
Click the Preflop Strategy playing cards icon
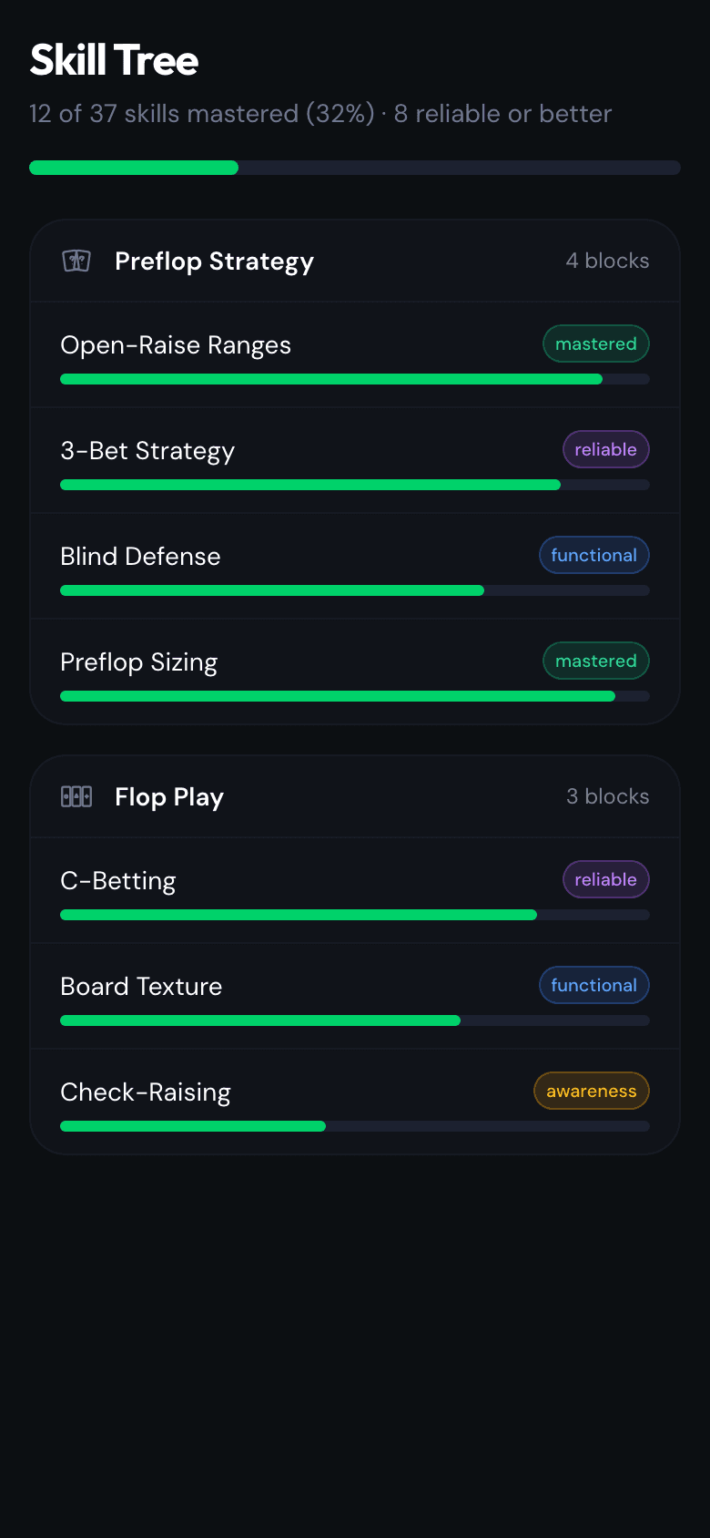pyautogui.click(x=76, y=261)
